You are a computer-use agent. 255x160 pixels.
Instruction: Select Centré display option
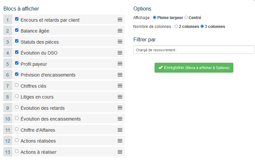(x=186, y=17)
